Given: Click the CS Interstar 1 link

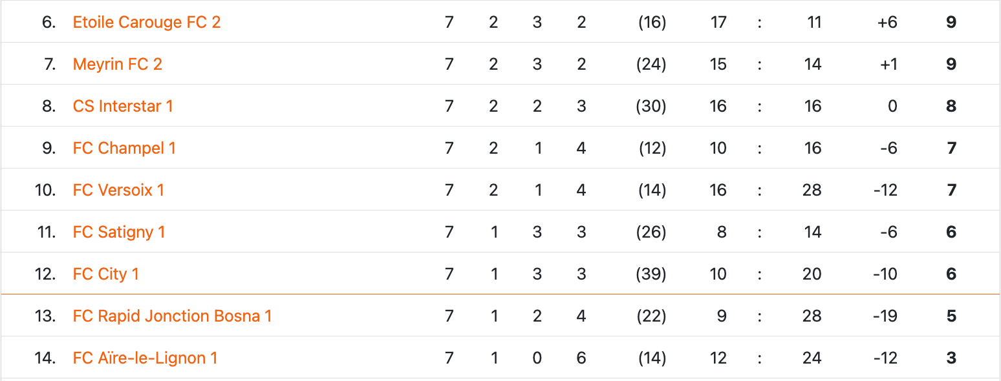Looking at the screenshot, I should 123,107.
